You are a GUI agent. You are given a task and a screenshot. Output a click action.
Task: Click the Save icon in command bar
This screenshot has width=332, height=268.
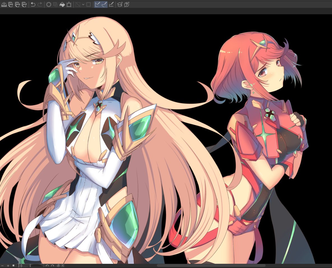tap(4, 4)
